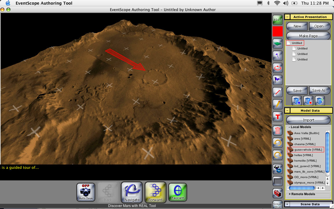Click the yellow undo arrow
The image size is (334, 209).
[277, 143]
